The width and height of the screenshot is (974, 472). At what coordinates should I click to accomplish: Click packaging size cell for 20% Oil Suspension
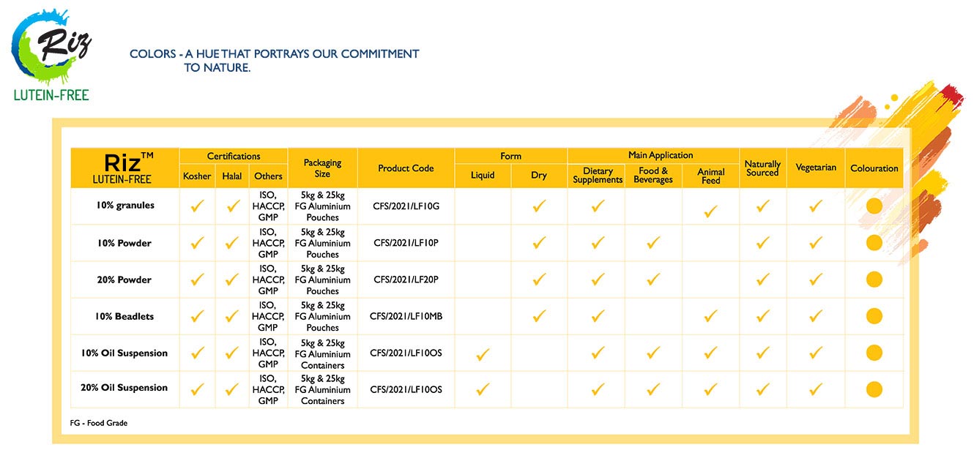click(x=322, y=390)
